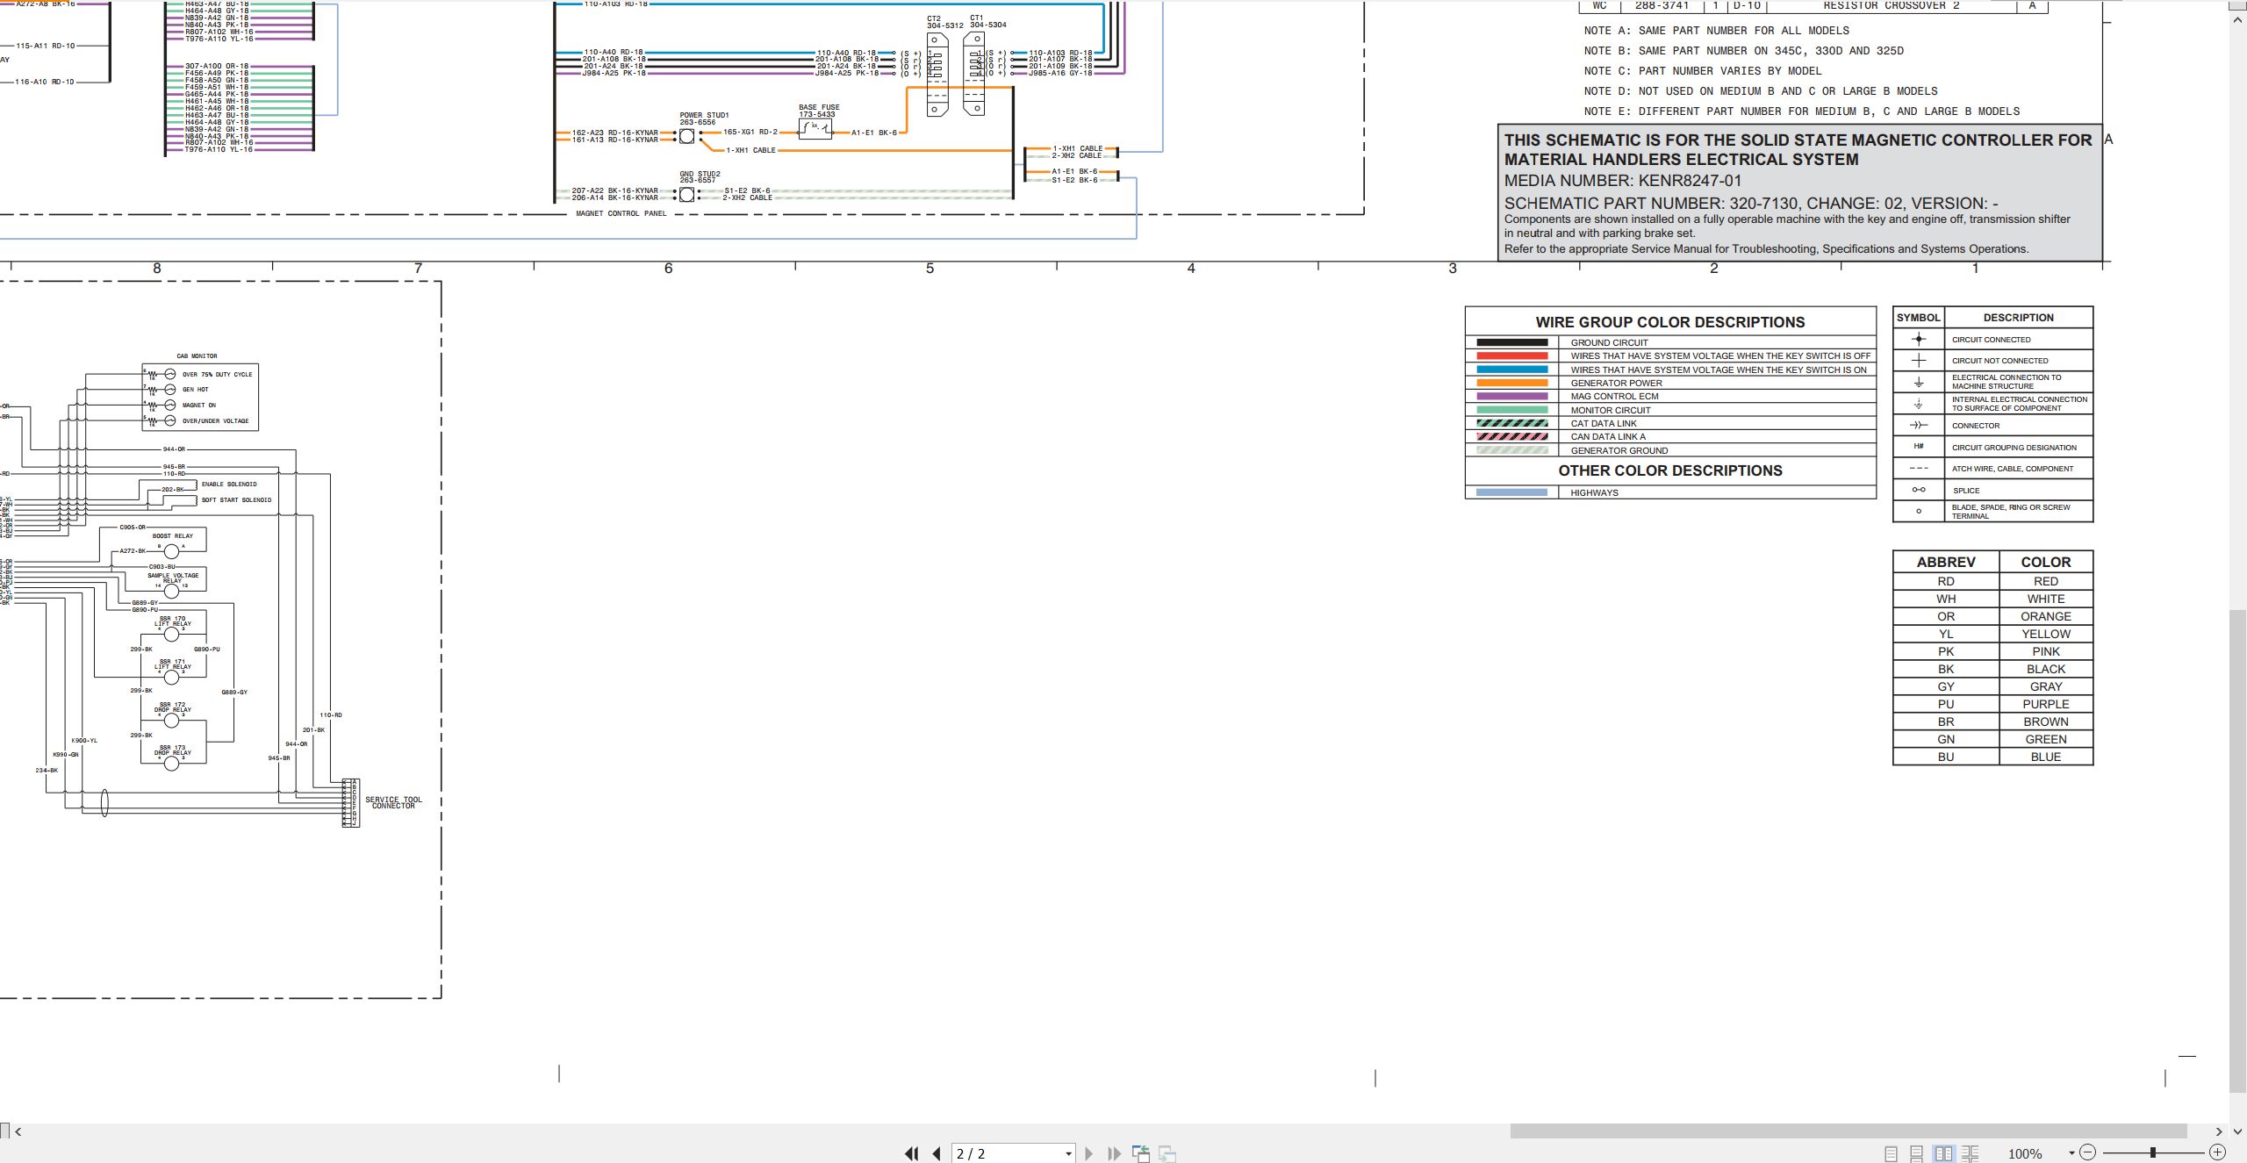The image size is (2247, 1163).
Task: Click the 'CAN DATA LINK A' legend entry
Action: pos(1608,436)
